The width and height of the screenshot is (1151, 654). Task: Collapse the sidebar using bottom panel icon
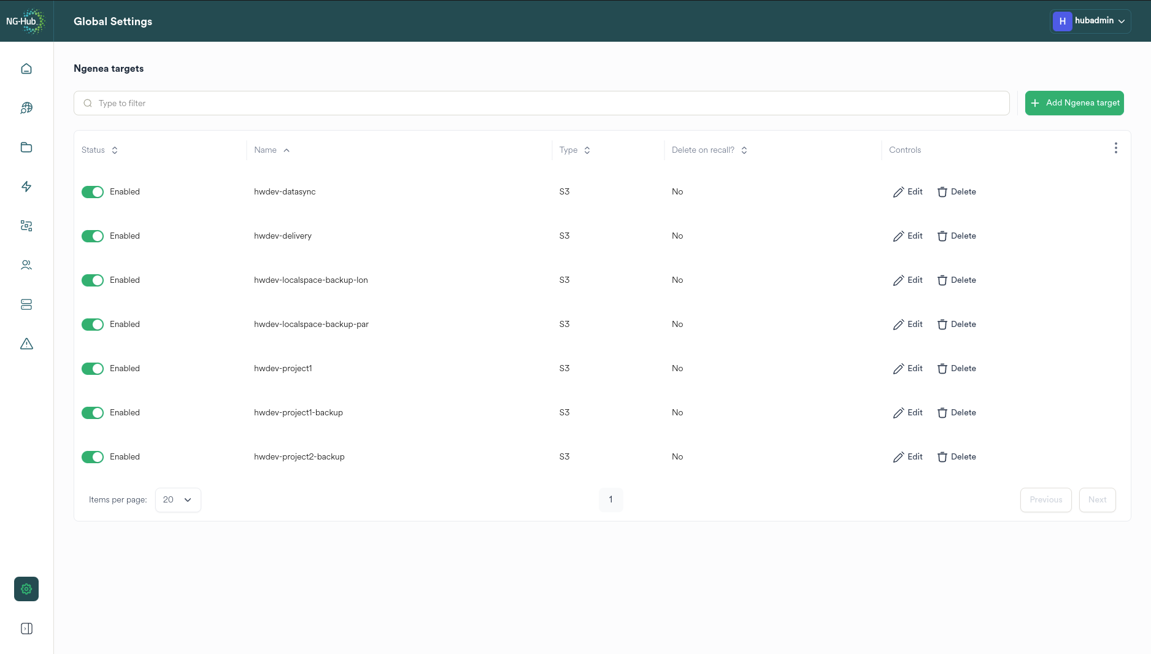click(x=26, y=628)
